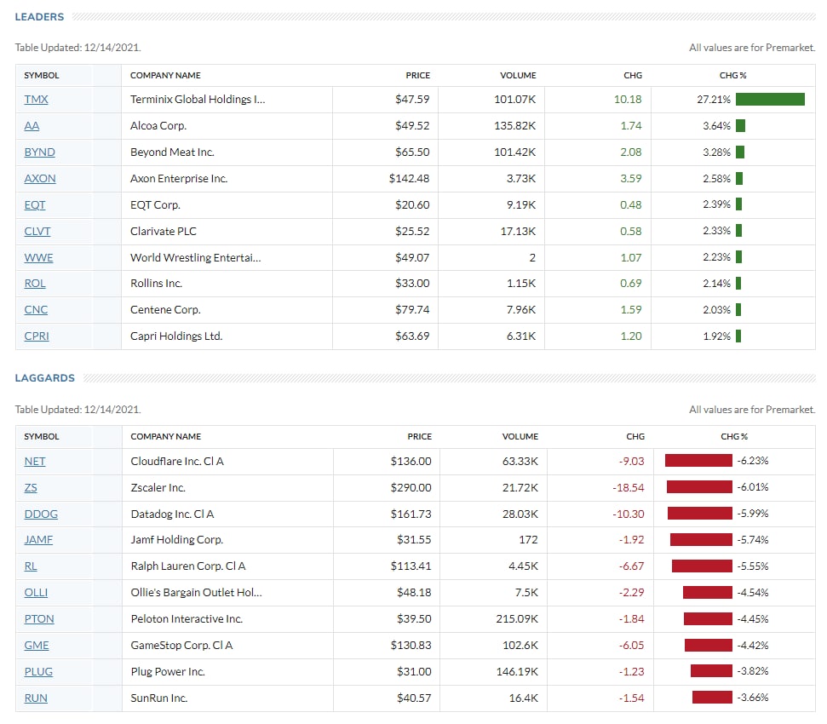Click Alcoa Corp. company name

coord(158,125)
